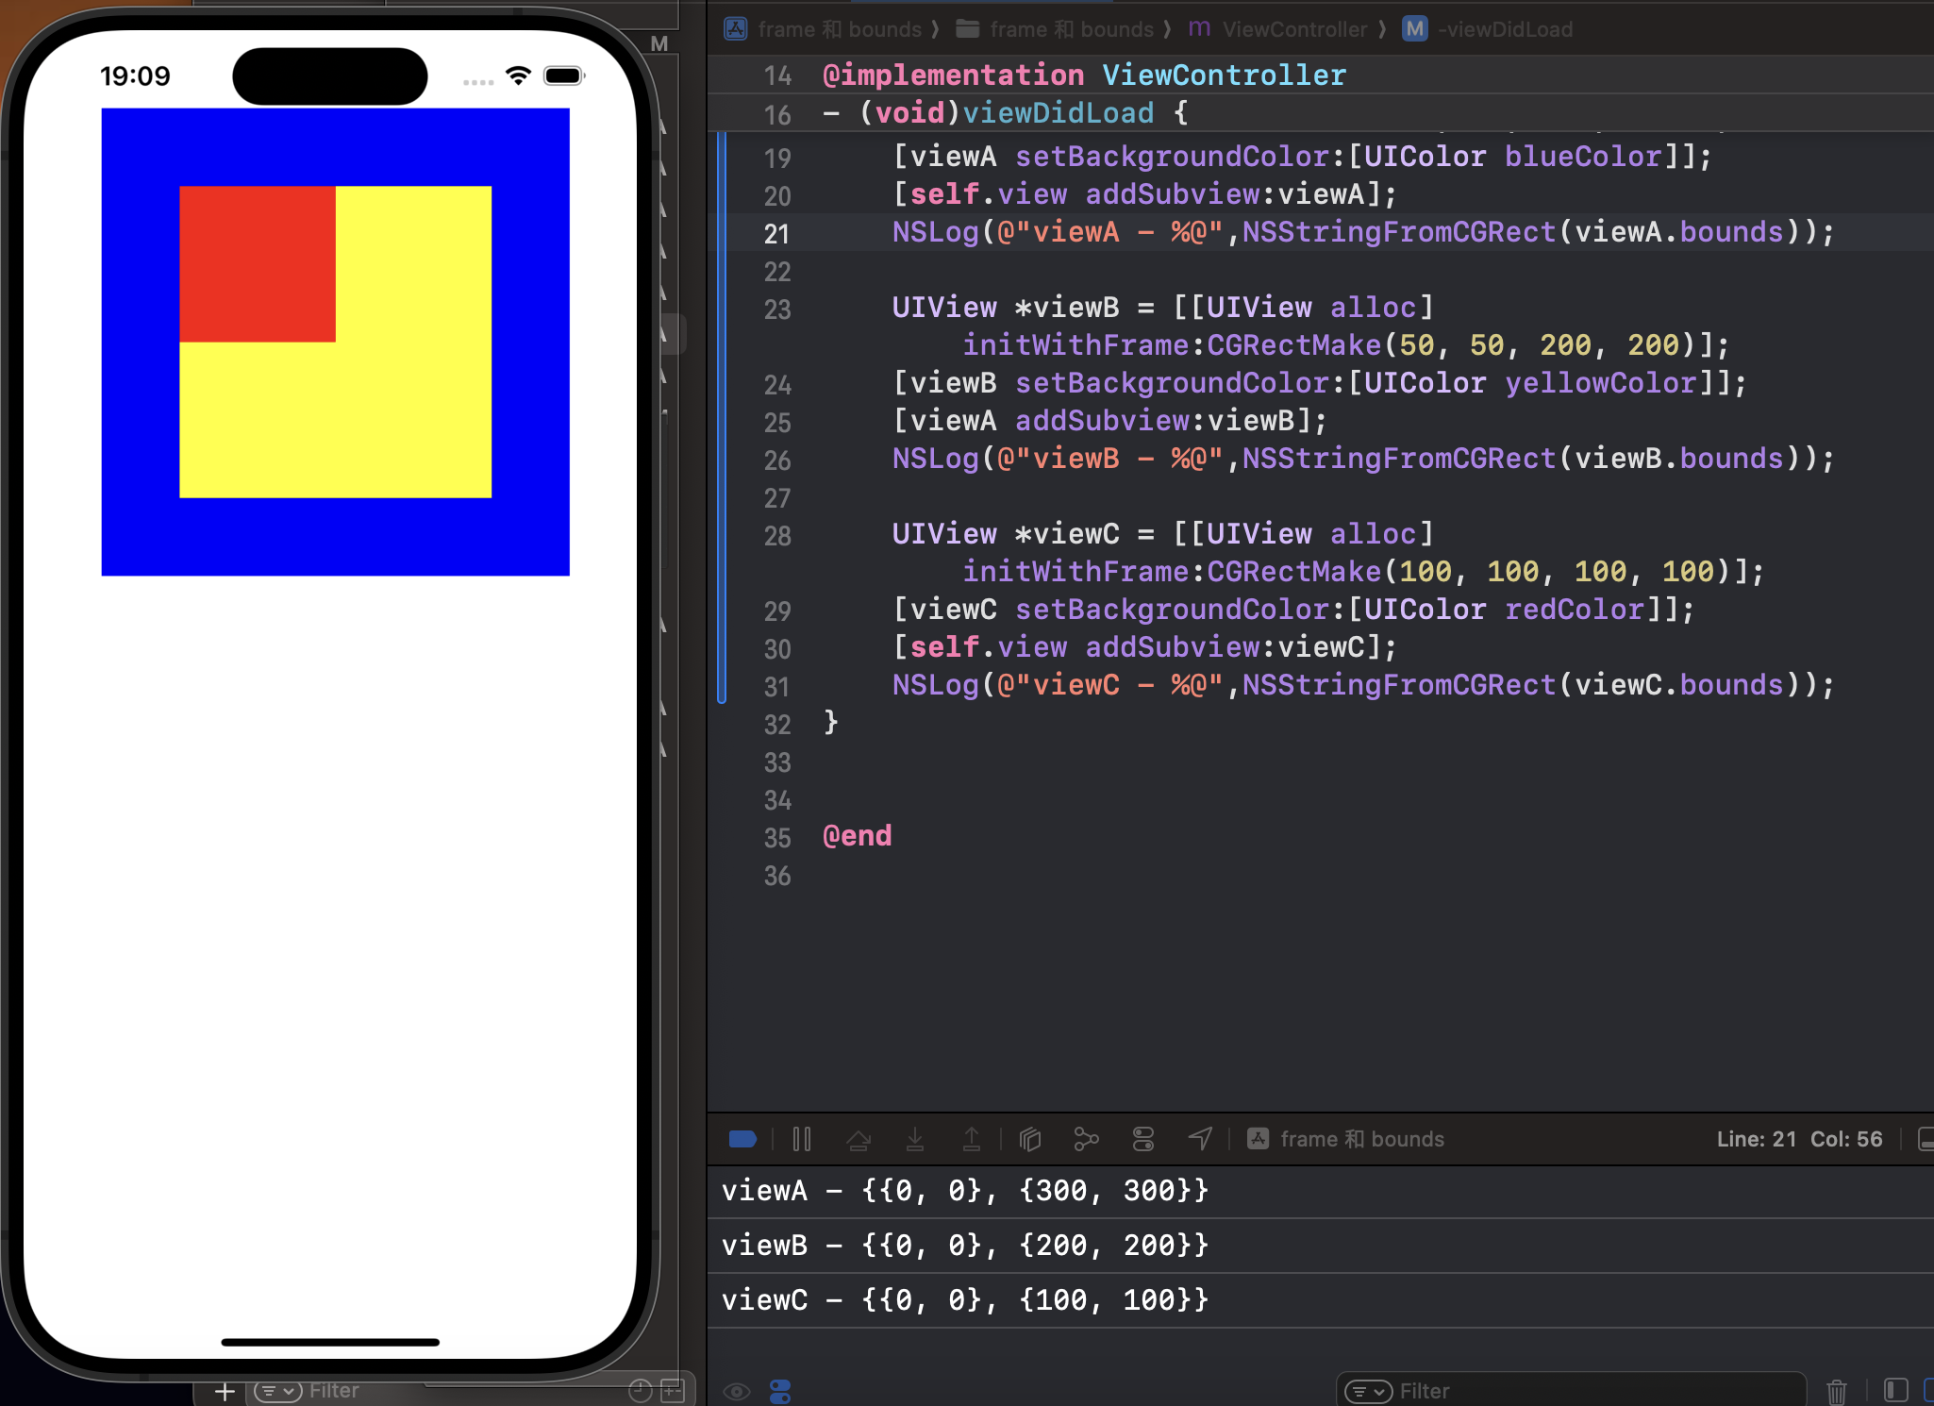Viewport: 1934px width, 1406px height.
Task: Click the console Filter input field
Action: point(1571,1390)
